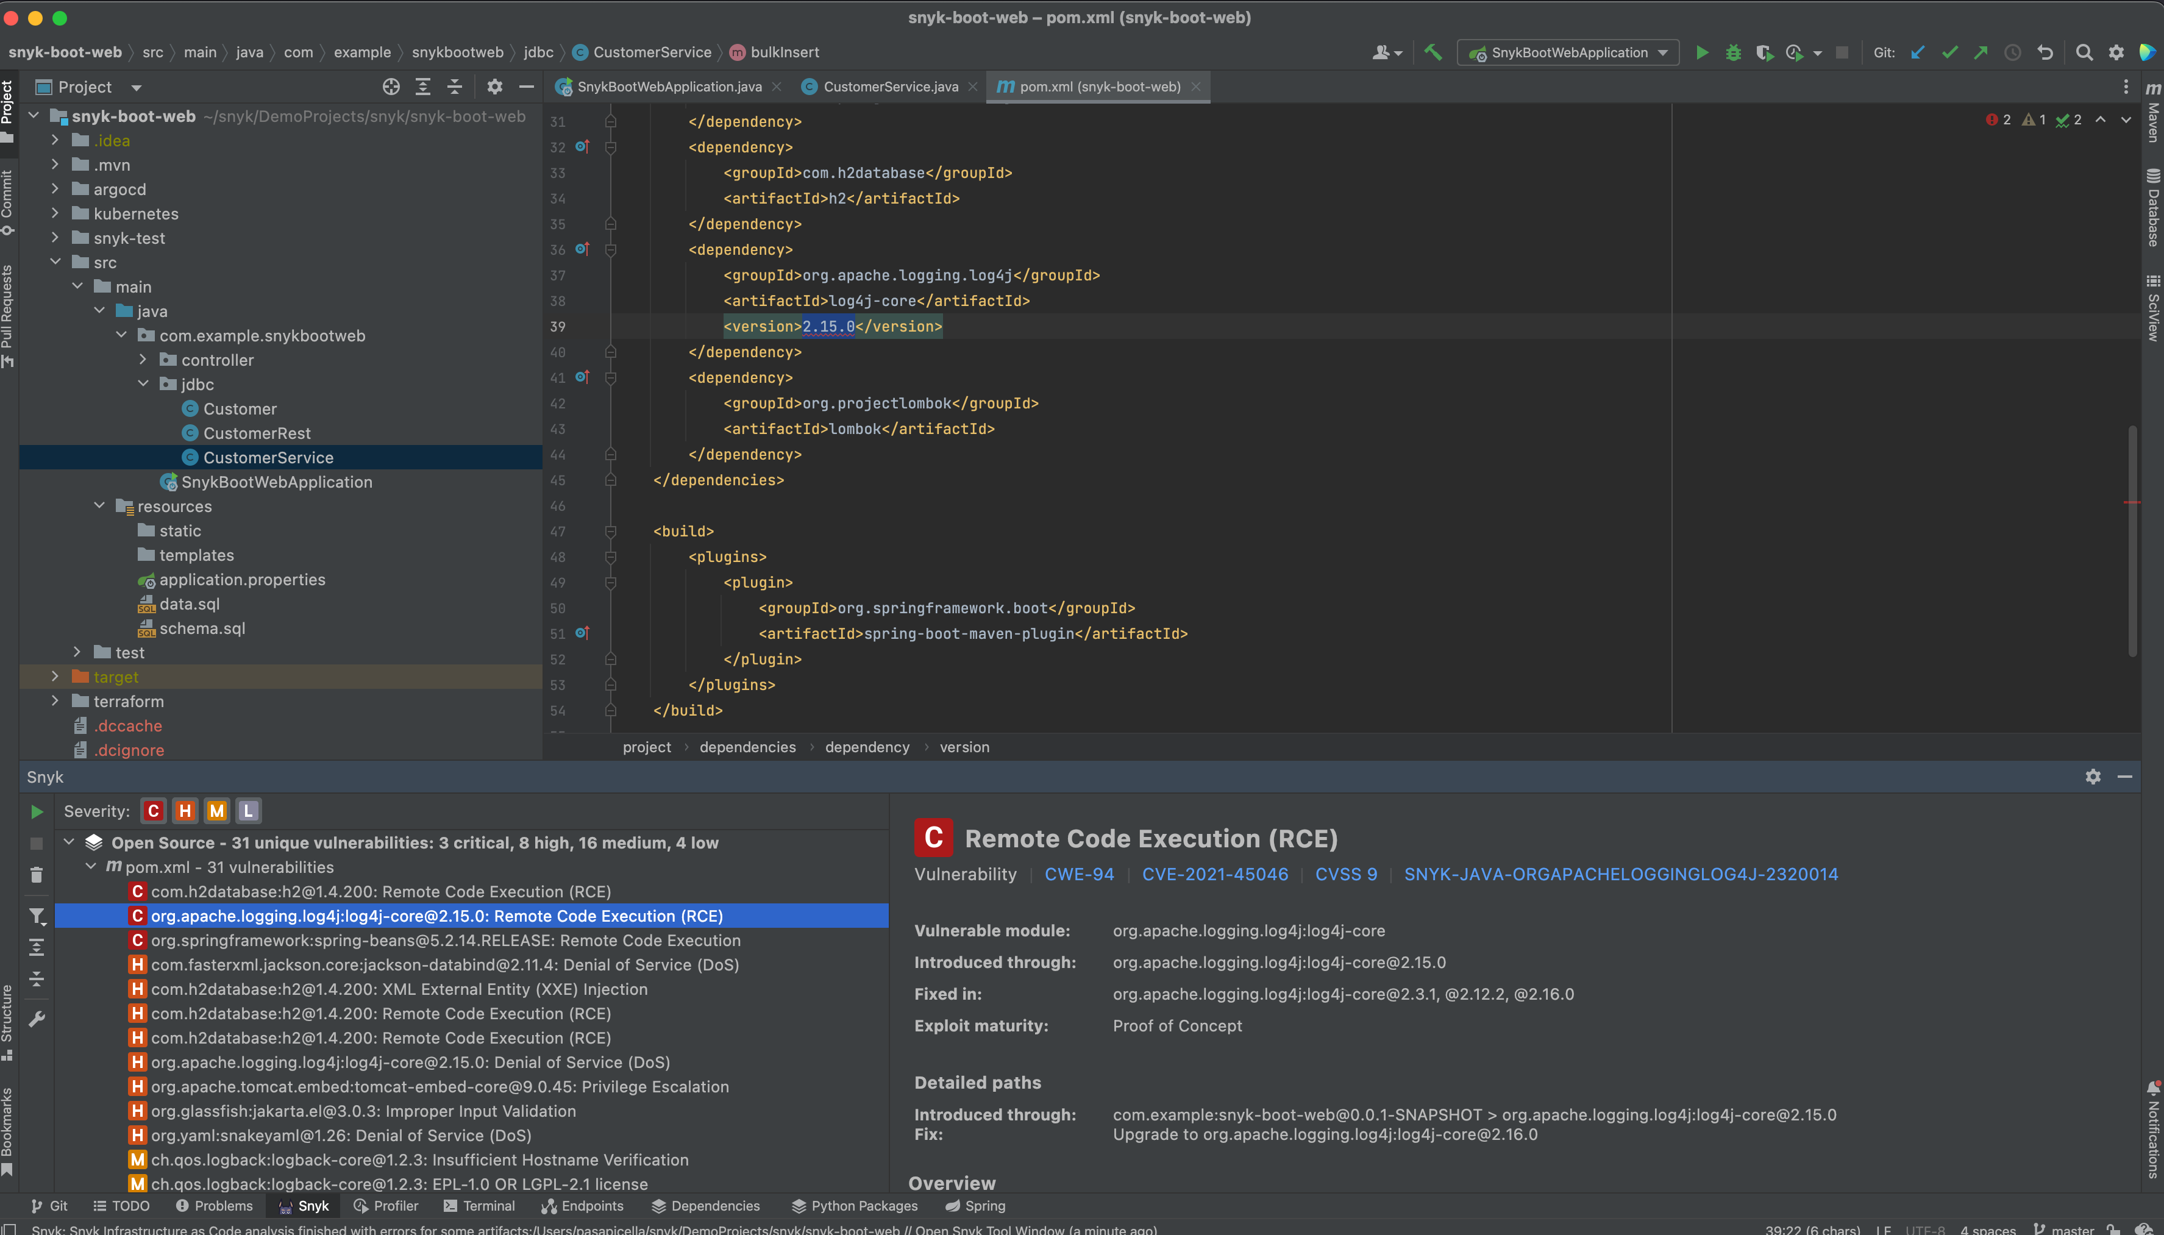Close the pom.xml editor tab

point(1195,87)
